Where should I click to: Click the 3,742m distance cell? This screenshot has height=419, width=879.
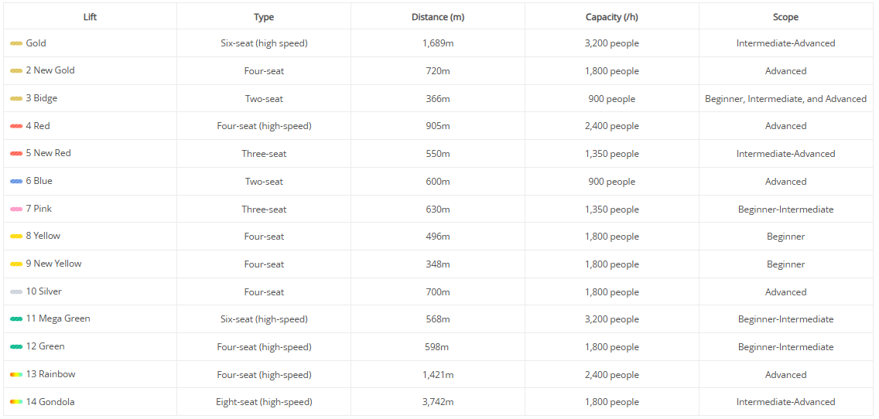pyautogui.click(x=438, y=402)
